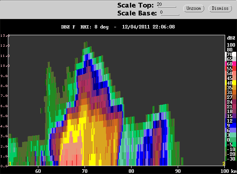The height and width of the screenshot is (174, 237).
Task: Click the dBZ legend heading
Action: (231, 38)
